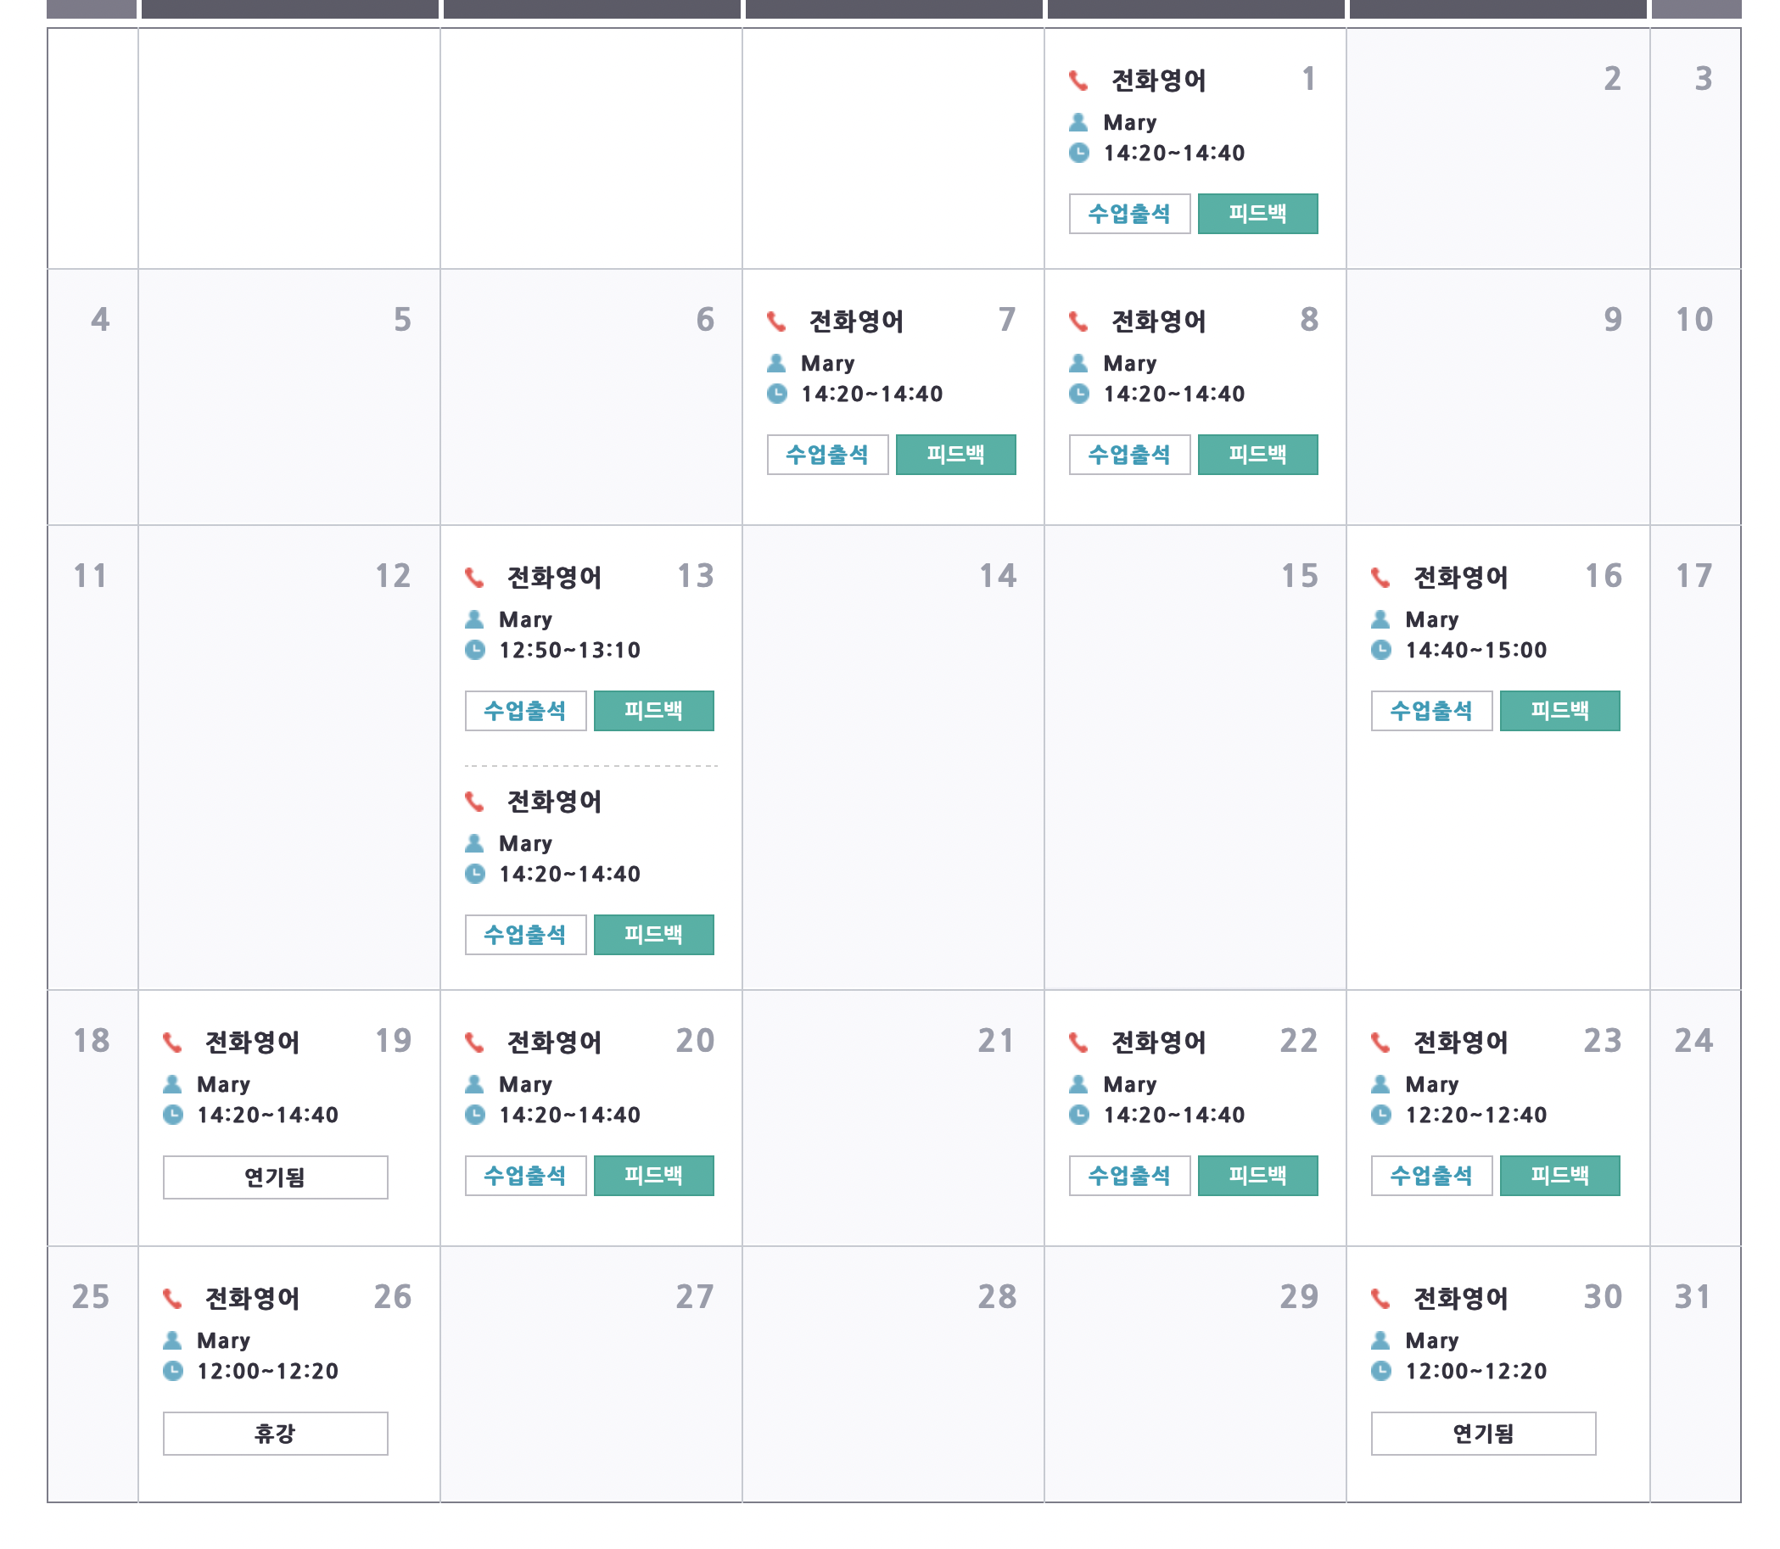Click 연기됨 status on day 30
This screenshot has width=1780, height=1549.
(x=1482, y=1432)
